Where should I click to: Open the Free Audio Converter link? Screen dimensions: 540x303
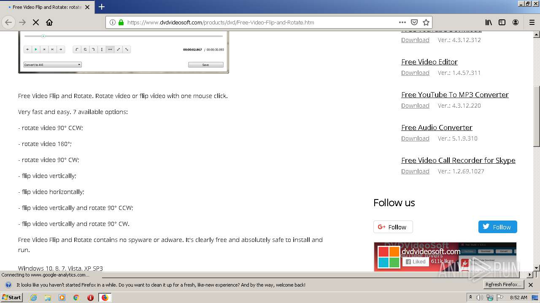click(437, 128)
